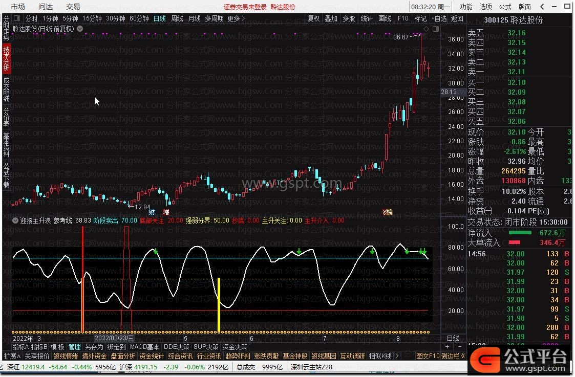This screenshot has height=377, width=575.
Task: Click the right arrow after 相似K线
Action: point(397,356)
